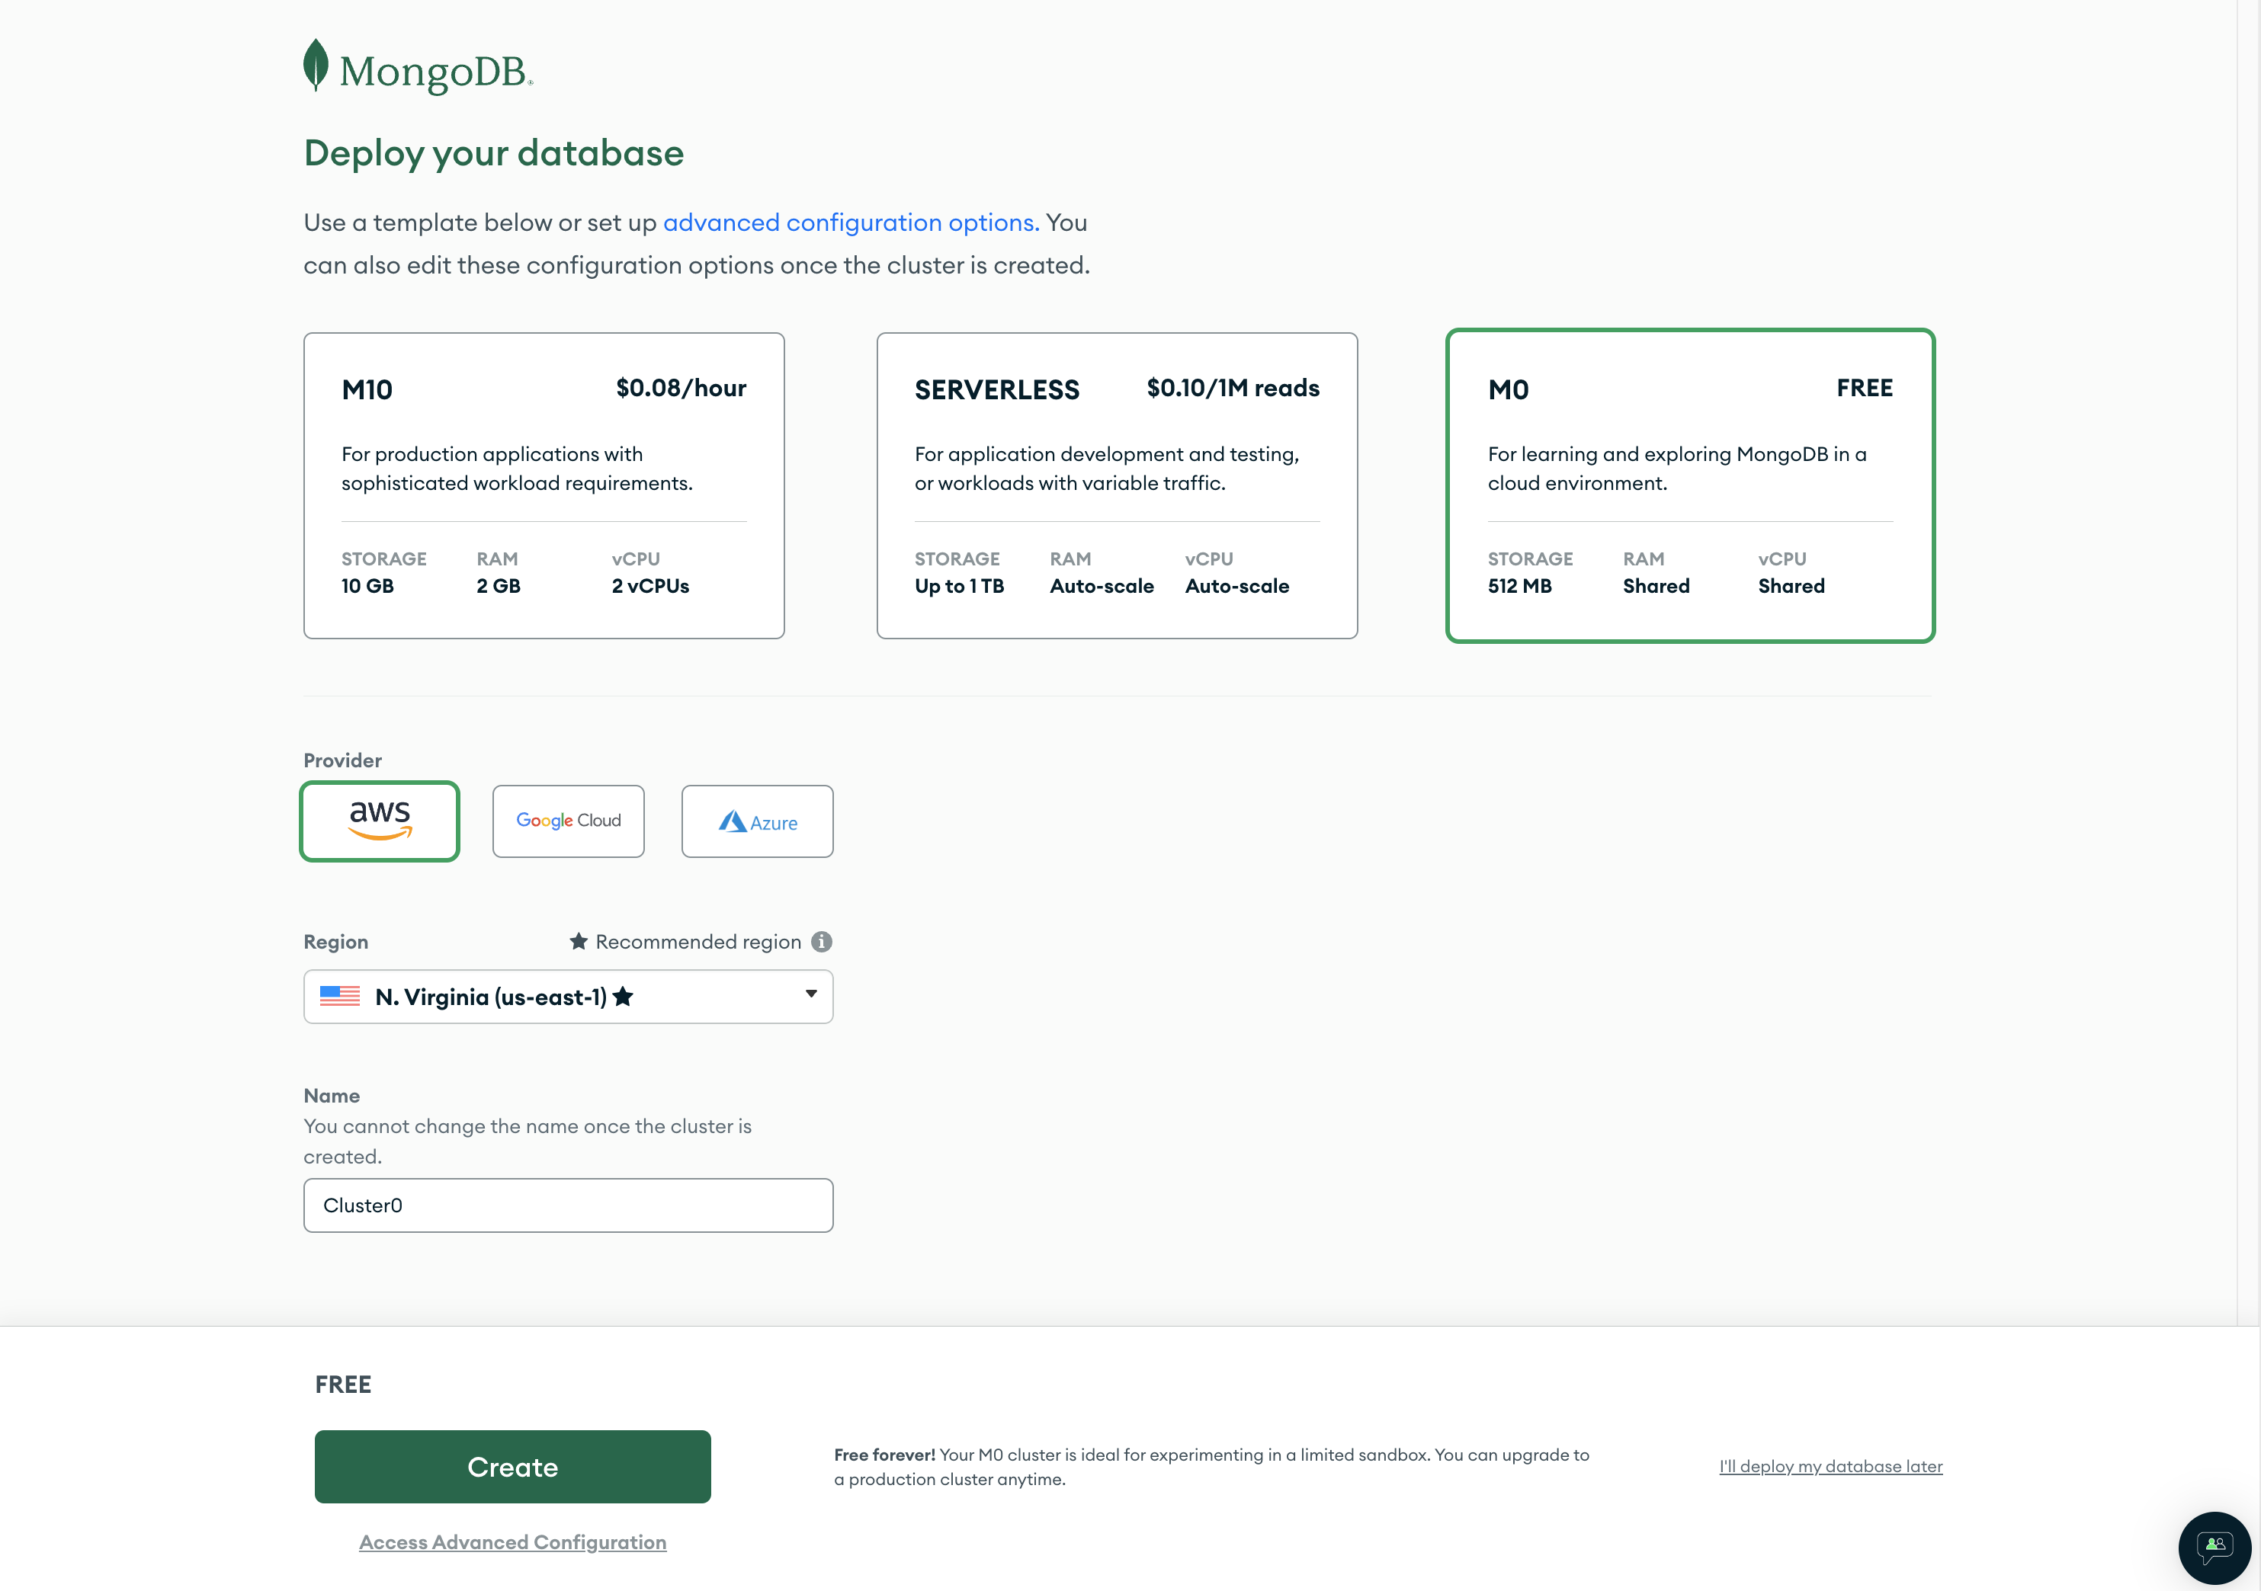Image resolution: width=2261 pixels, height=1591 pixels.
Task: Choose Azure as the provider
Action: point(757,821)
